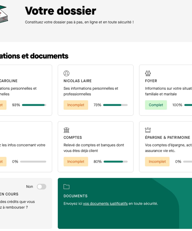The width and height of the screenshot is (192, 231).
Task: Click the 'EN COURS' card title
Action: [9, 194]
